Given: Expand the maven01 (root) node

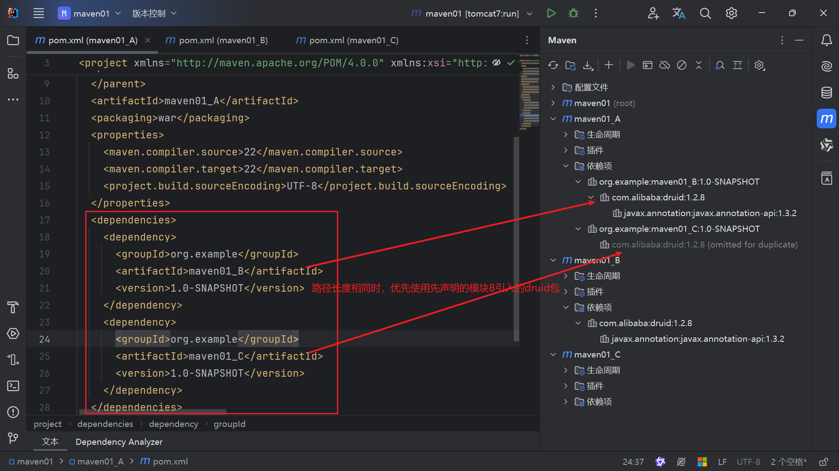Looking at the screenshot, I should point(553,103).
